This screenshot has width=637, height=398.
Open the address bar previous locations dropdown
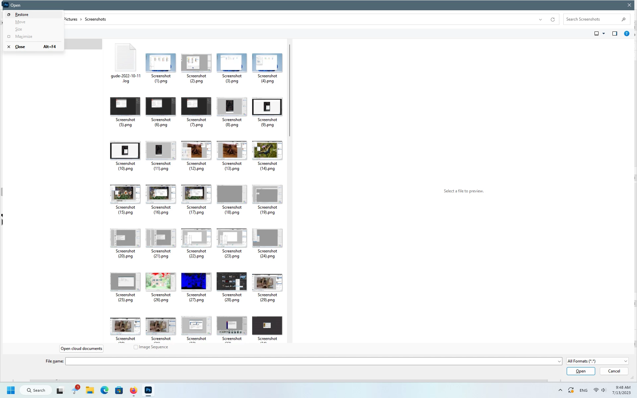tap(540, 20)
